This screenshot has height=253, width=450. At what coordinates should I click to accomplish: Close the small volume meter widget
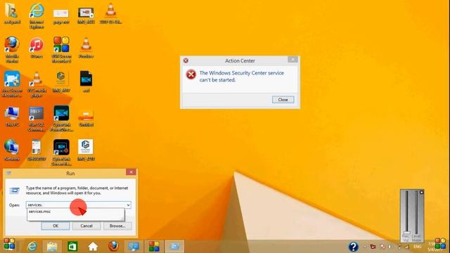[x=422, y=192]
